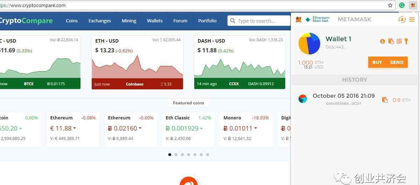Bookmark this page with the star
Screen dimensions: 420x185
point(390,5)
